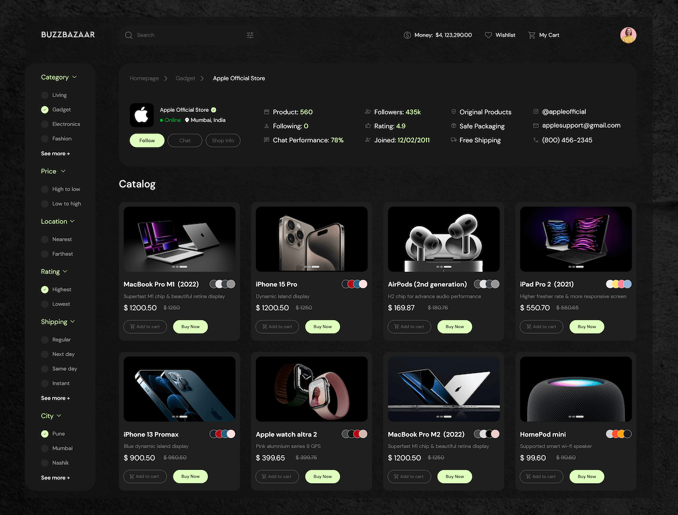
Task: Click the phone icon beside (800) 456-2345
Action: (536, 140)
